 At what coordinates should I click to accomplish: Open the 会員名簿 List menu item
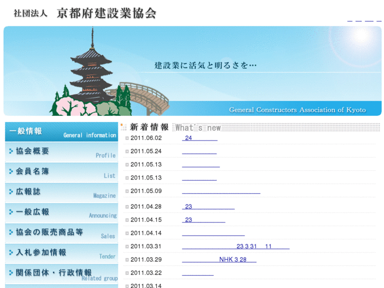click(x=61, y=172)
